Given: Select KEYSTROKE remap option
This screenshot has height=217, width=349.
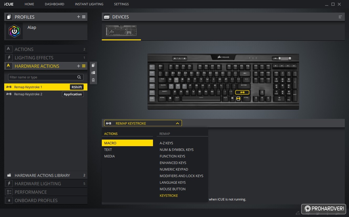Looking at the screenshot, I should coord(169,195).
